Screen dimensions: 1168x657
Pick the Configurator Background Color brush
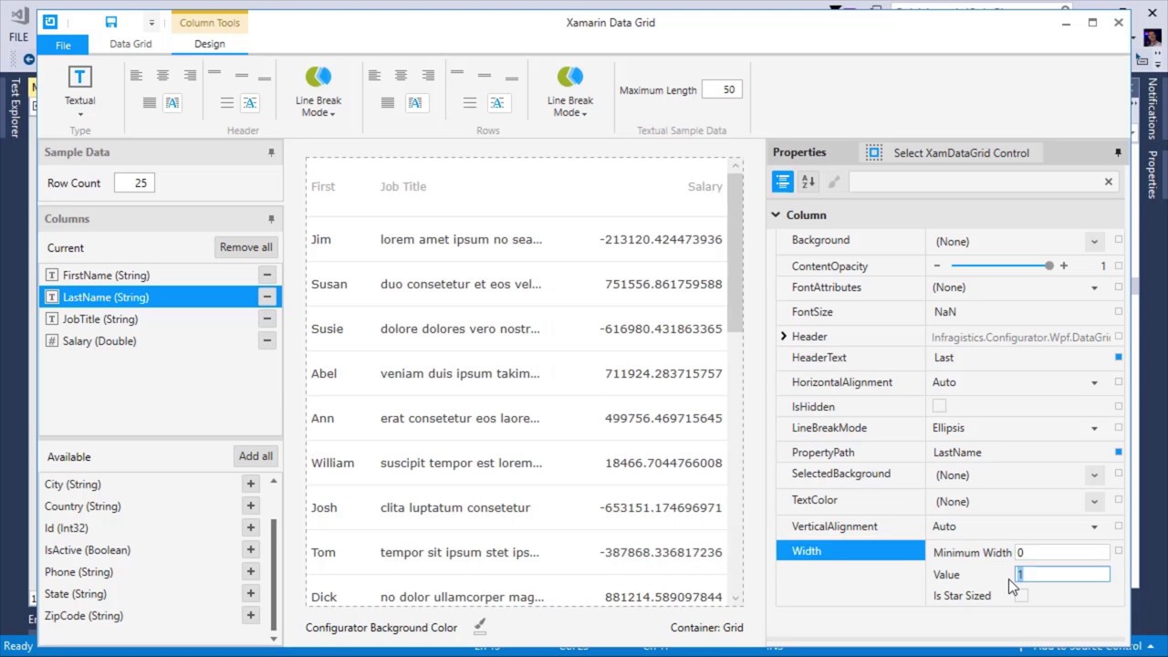click(x=480, y=627)
